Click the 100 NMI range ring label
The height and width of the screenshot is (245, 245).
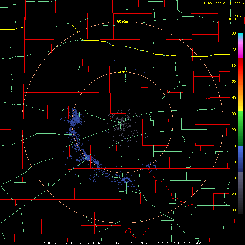click(122, 22)
